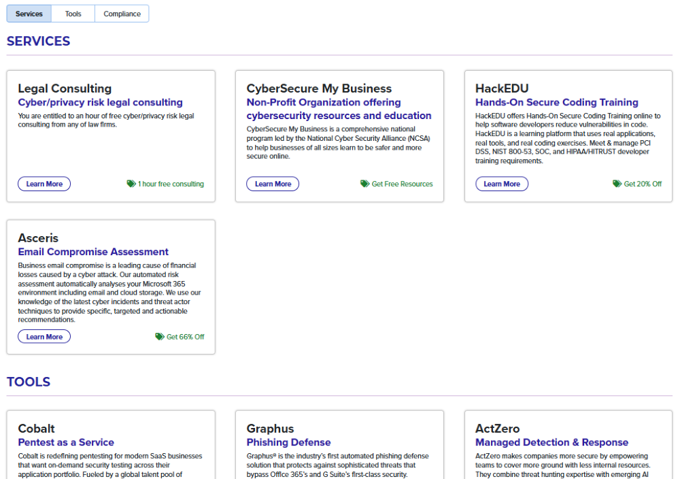Click 'Managed Detection & Response' subtitle
This screenshot has height=479, width=680.
click(x=551, y=442)
